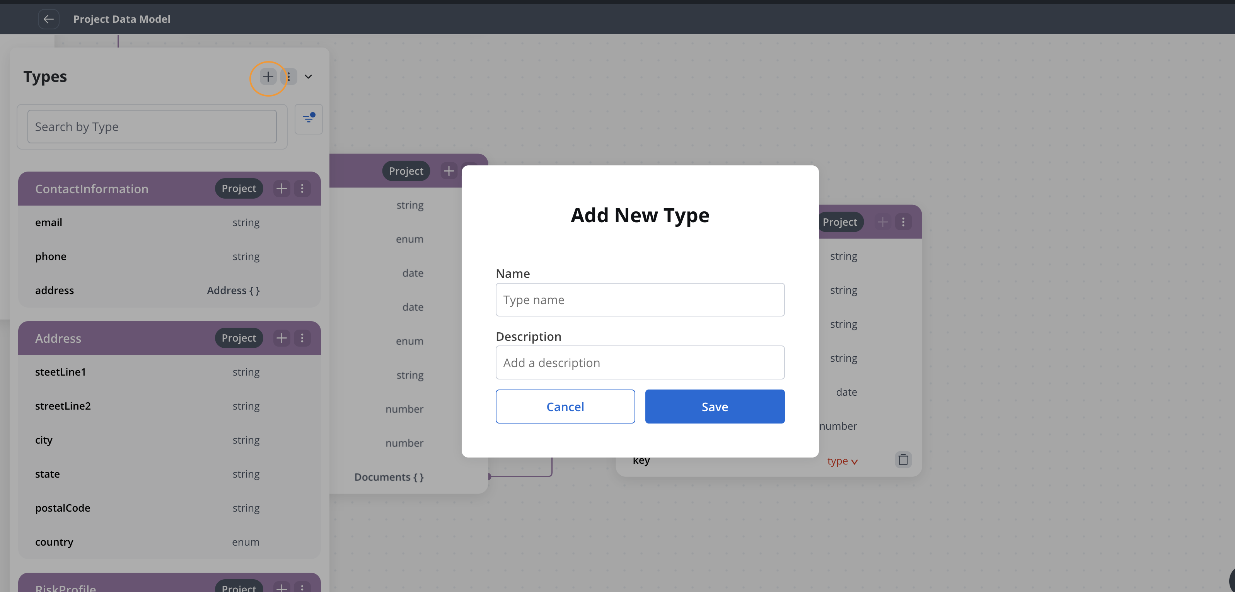
Task: Open RiskProfile more options menu
Action: [302, 587]
